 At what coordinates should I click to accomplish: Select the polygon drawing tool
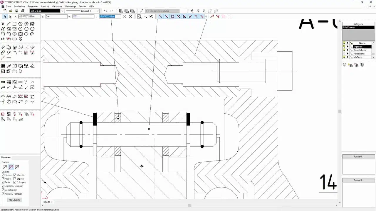pyautogui.click(x=20, y=24)
